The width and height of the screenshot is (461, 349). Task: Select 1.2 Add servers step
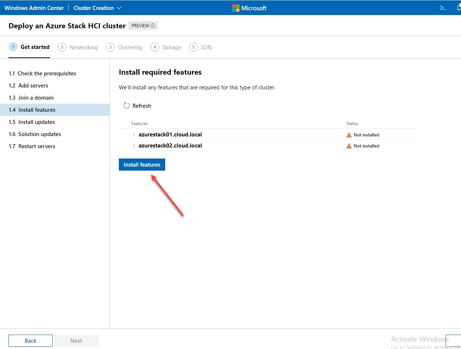point(33,86)
